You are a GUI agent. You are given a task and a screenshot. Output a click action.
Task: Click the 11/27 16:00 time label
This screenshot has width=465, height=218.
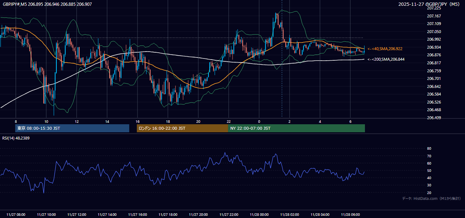[x=138, y=215]
